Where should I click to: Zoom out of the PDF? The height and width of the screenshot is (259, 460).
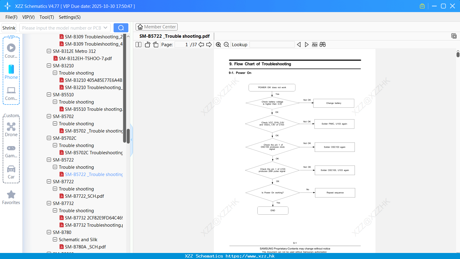point(226,44)
